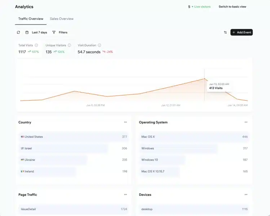Click the 107% total visits change
270x216 pixels.
point(34,52)
